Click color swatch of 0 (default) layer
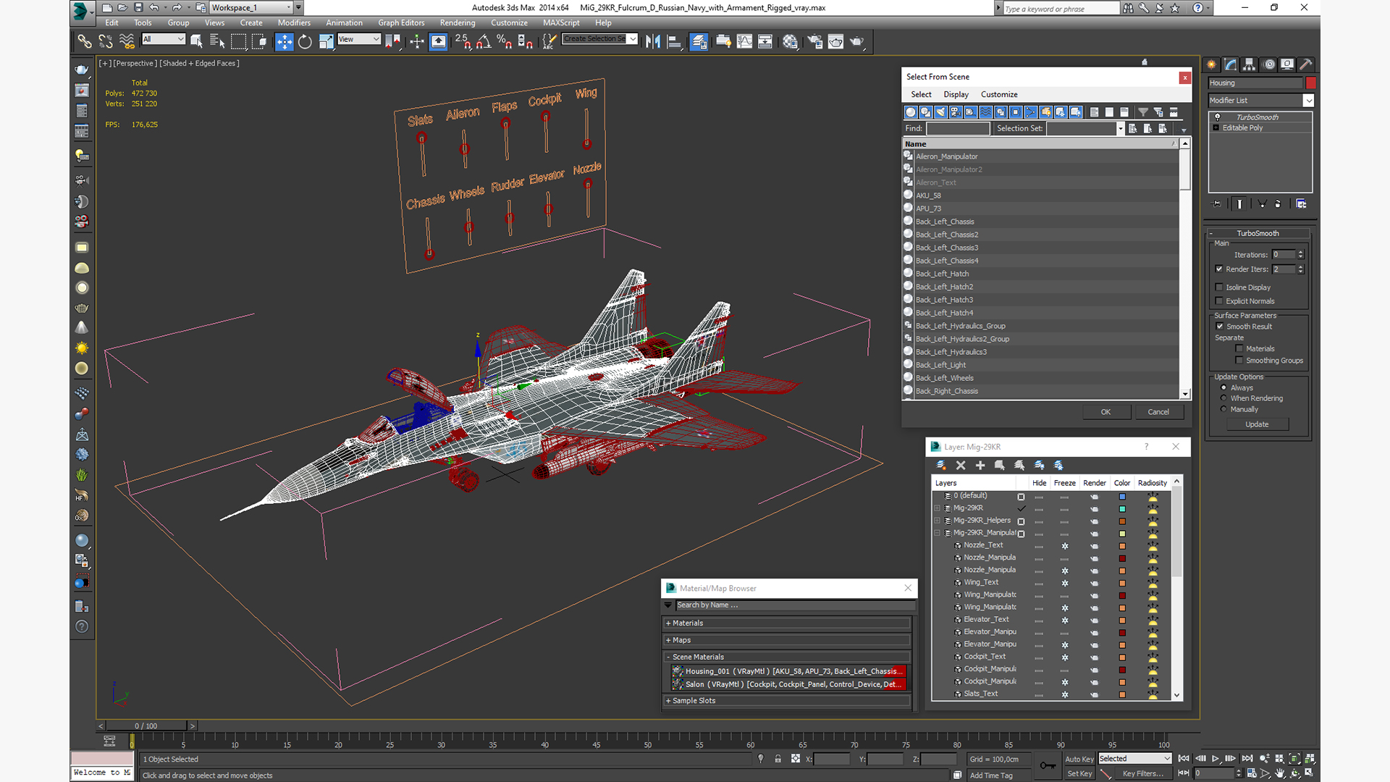The height and width of the screenshot is (782, 1390). pos(1122,497)
